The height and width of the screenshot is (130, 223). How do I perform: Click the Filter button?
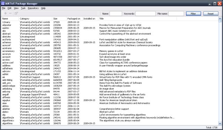coord(193,14)
